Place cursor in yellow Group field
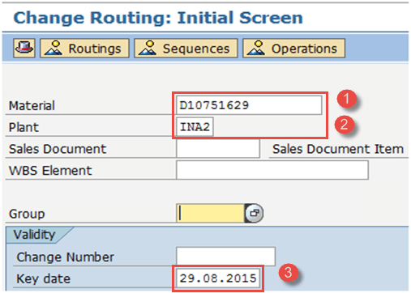The height and width of the screenshot is (293, 411). click(211, 213)
